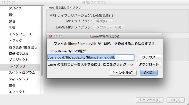Image resolution: width=189 pixels, height=105 pixels.
Task: Click ダウンロード(D) in preferences window
Action: coord(109,27)
